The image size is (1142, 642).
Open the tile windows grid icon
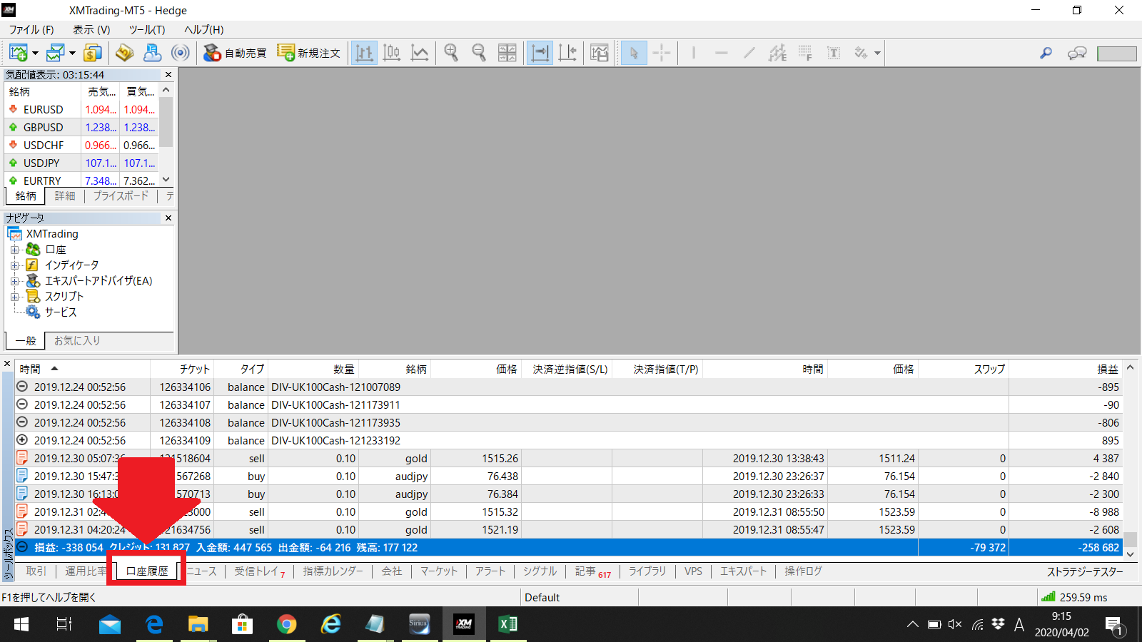(x=507, y=53)
